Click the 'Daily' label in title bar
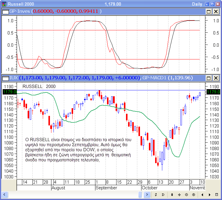Screen dimensions: 222x200 click(197, 4)
